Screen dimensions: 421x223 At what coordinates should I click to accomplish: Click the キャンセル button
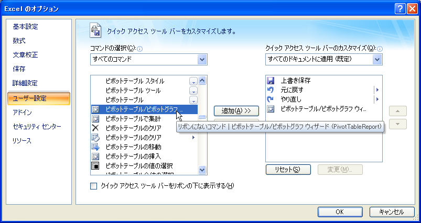click(x=392, y=211)
